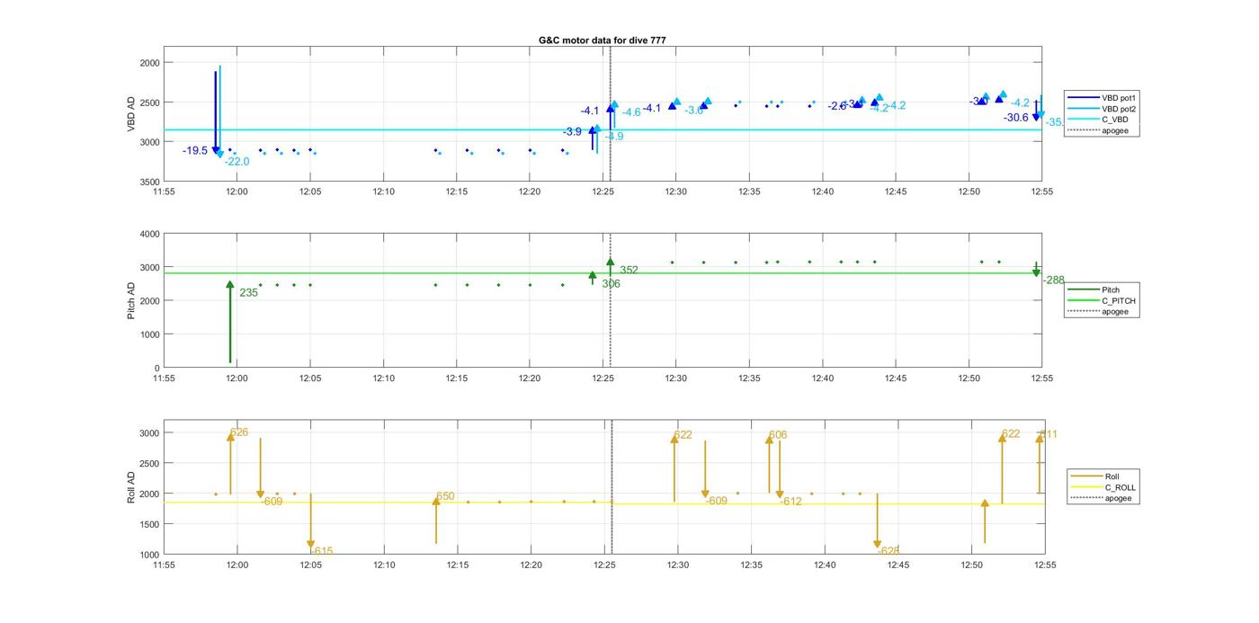The image size is (1259, 623).
Task: Click the "-19.5" VBD data label
Action: point(195,151)
